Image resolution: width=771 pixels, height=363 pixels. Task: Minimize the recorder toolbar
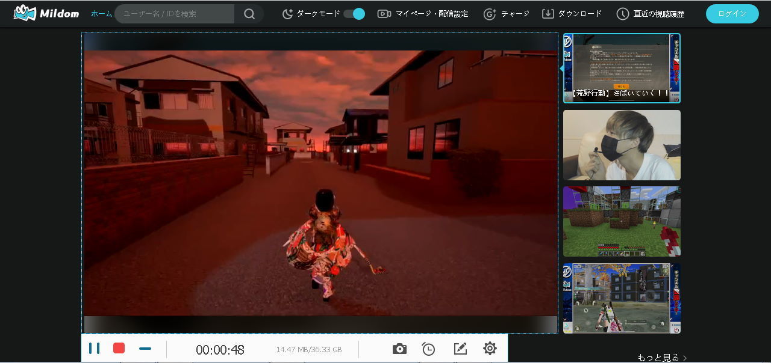click(x=145, y=349)
